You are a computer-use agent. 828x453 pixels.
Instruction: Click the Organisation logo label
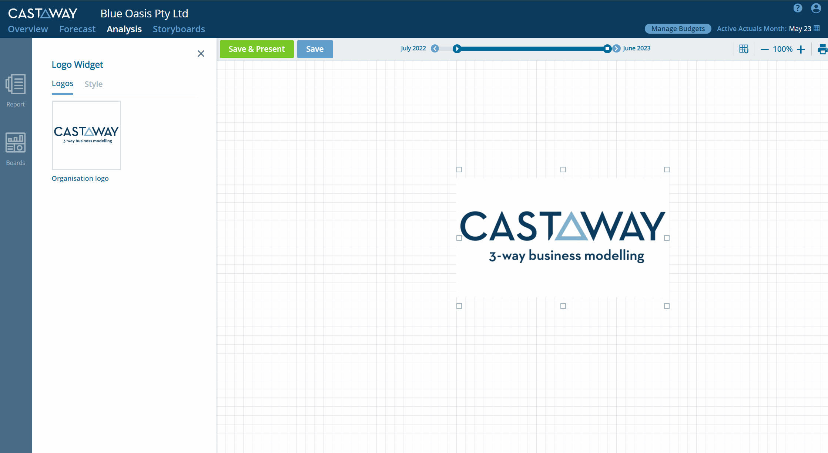pyautogui.click(x=80, y=178)
